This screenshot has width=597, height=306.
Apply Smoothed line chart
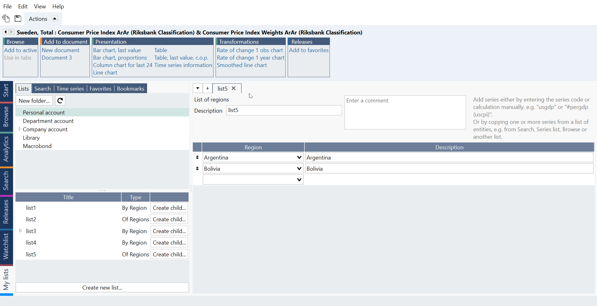[242, 65]
